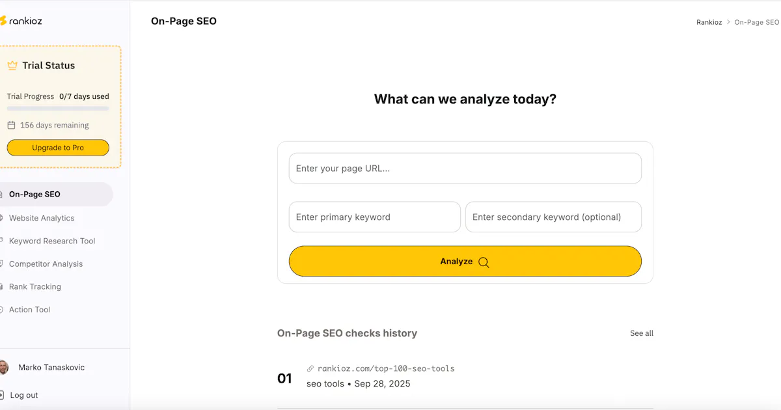781x410 pixels.
Task: Click See all for checks history
Action: (642, 333)
